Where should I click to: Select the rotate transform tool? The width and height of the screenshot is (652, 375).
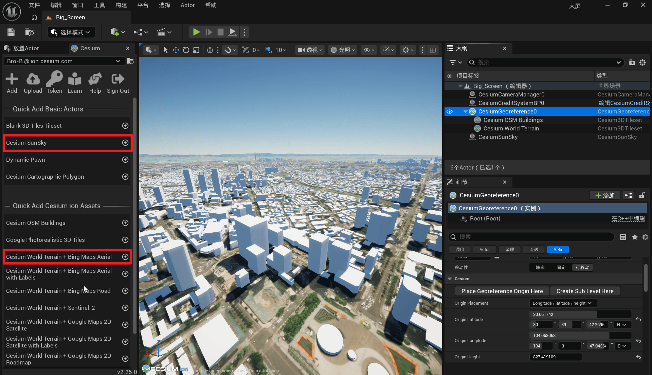[186, 50]
